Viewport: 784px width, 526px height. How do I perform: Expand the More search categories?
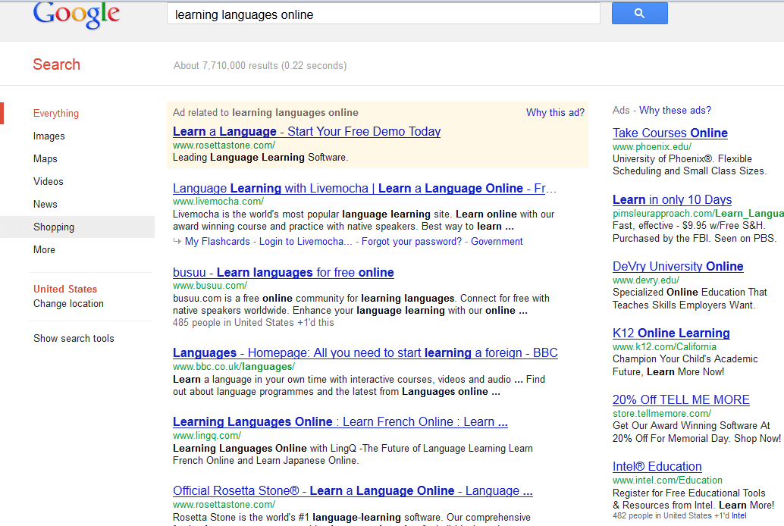pos(44,249)
